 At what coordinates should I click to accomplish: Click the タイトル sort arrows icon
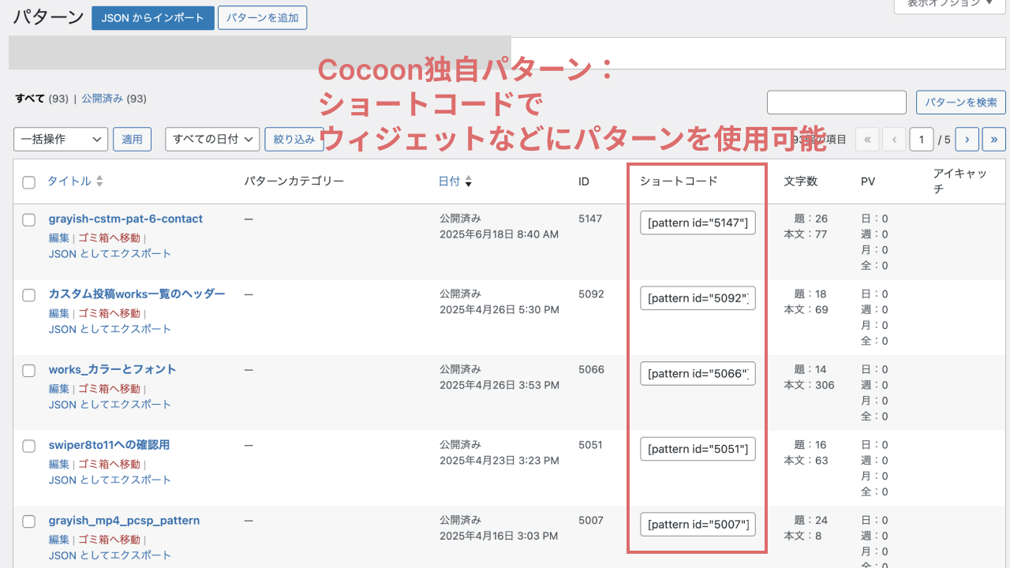pos(99,181)
